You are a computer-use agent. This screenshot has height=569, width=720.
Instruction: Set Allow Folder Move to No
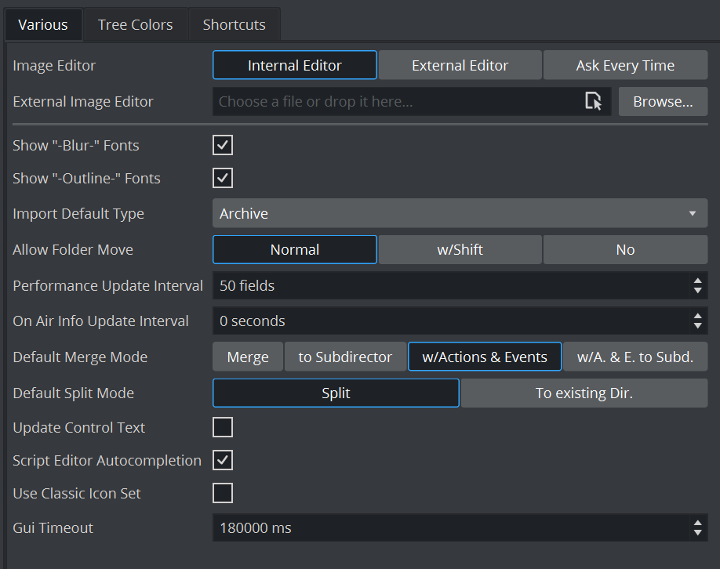click(625, 250)
